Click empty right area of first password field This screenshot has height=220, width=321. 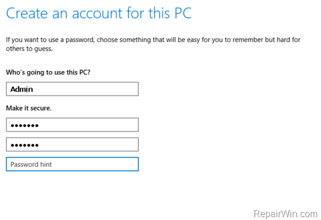[x=103, y=125]
